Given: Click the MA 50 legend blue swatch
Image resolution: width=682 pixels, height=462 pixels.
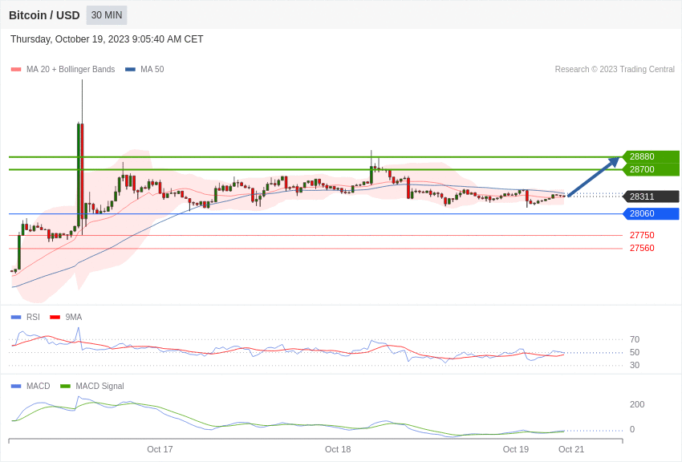Looking at the screenshot, I should (x=130, y=70).
